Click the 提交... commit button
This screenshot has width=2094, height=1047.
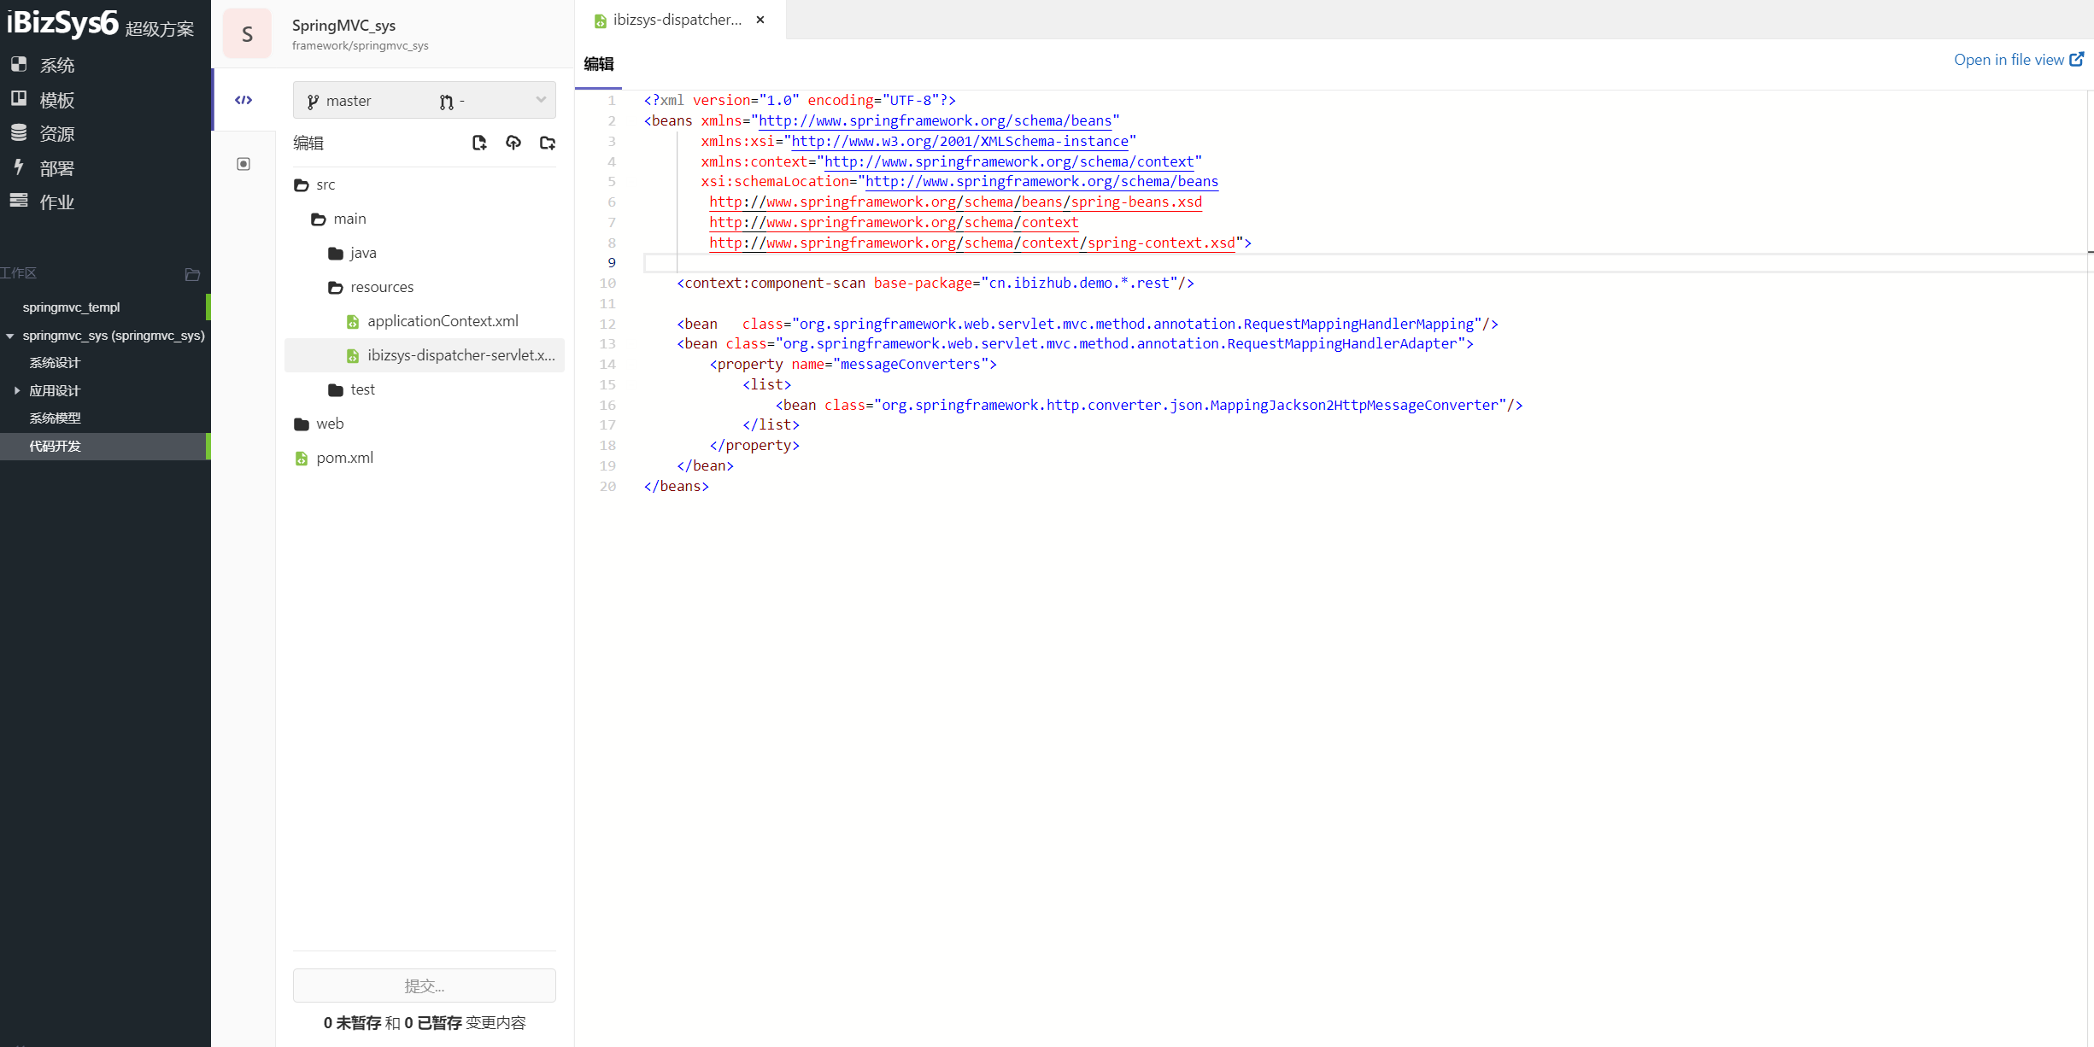(x=425, y=986)
